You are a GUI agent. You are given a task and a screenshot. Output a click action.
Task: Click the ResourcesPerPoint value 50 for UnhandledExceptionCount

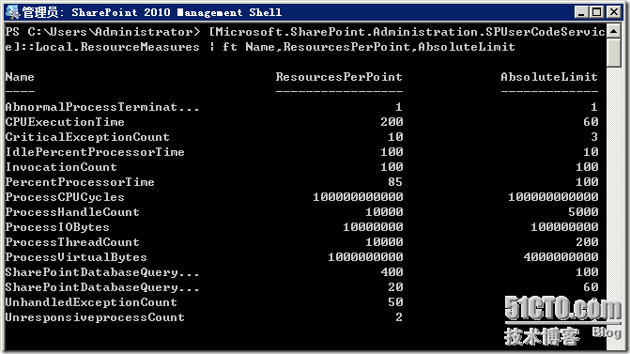(x=395, y=302)
